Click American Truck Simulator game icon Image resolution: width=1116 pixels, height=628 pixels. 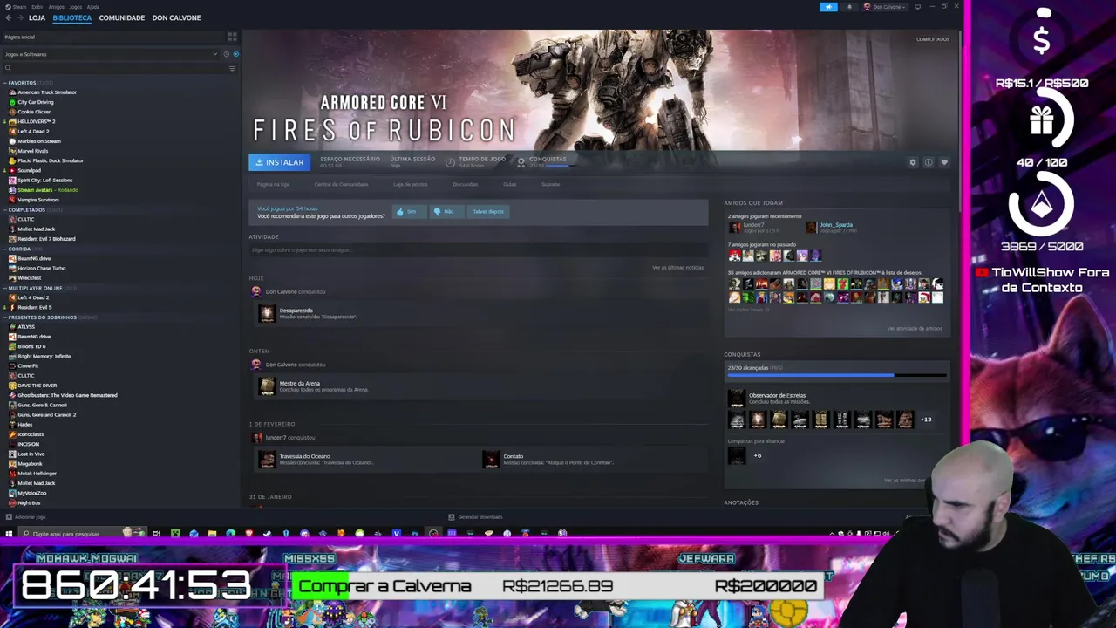tap(12, 92)
